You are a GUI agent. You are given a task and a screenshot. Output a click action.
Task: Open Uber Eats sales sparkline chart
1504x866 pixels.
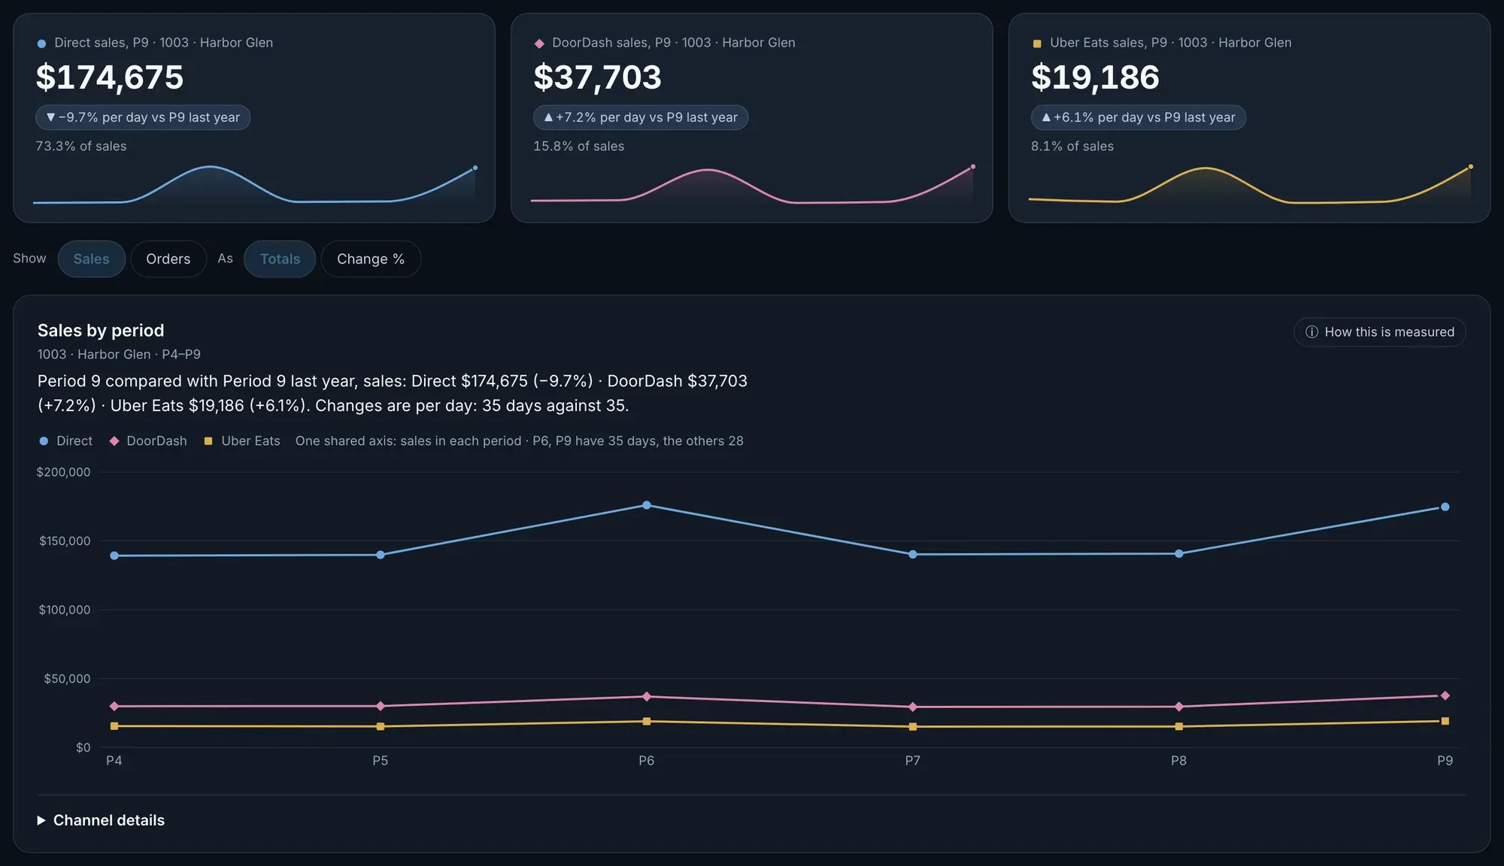pos(1250,184)
